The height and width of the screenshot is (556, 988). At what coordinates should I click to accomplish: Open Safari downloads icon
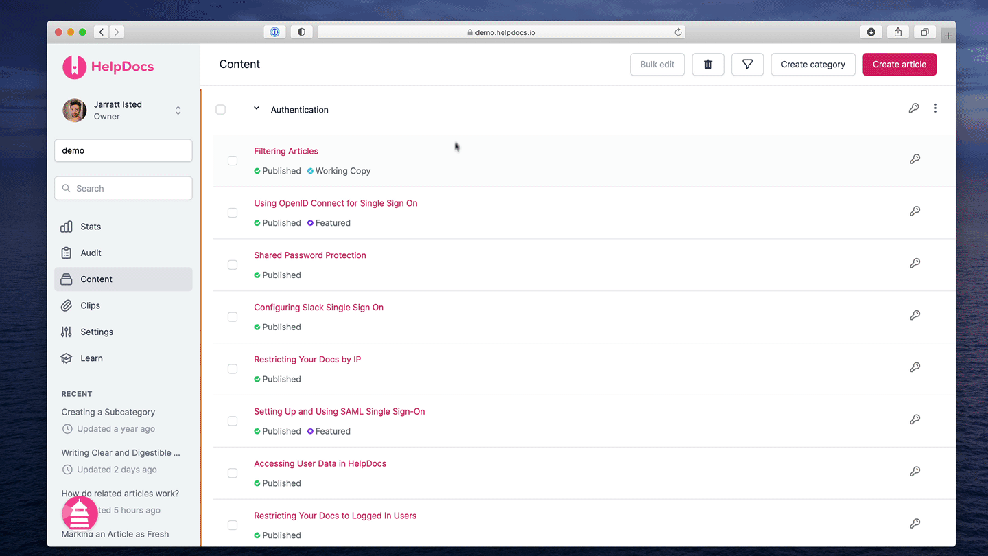tap(871, 32)
